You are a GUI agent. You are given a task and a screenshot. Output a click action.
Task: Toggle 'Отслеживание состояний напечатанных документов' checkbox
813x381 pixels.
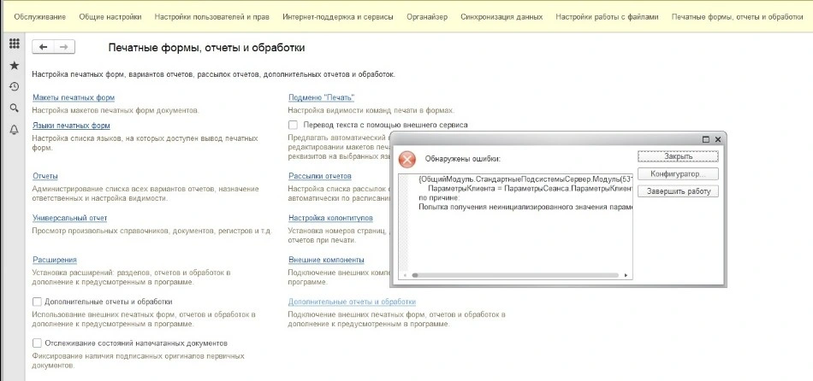tap(37, 343)
